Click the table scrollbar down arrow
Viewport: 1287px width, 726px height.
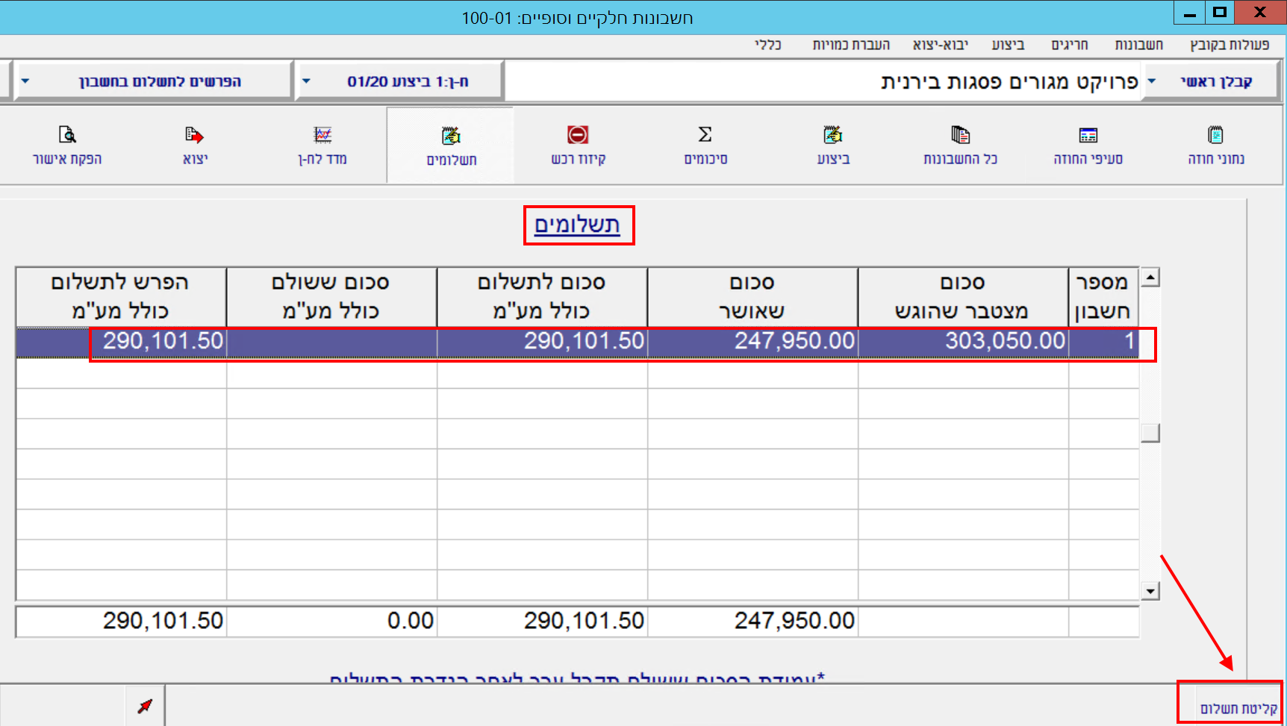click(1150, 592)
